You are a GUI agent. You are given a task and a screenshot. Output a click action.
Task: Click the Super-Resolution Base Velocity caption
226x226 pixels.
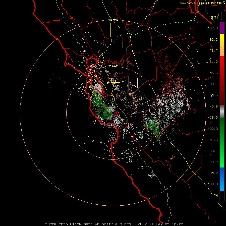(x=114, y=224)
